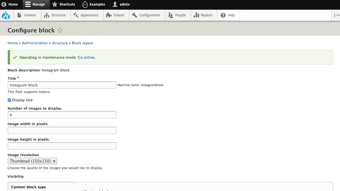Click the Configuration wrench icon

point(134,15)
